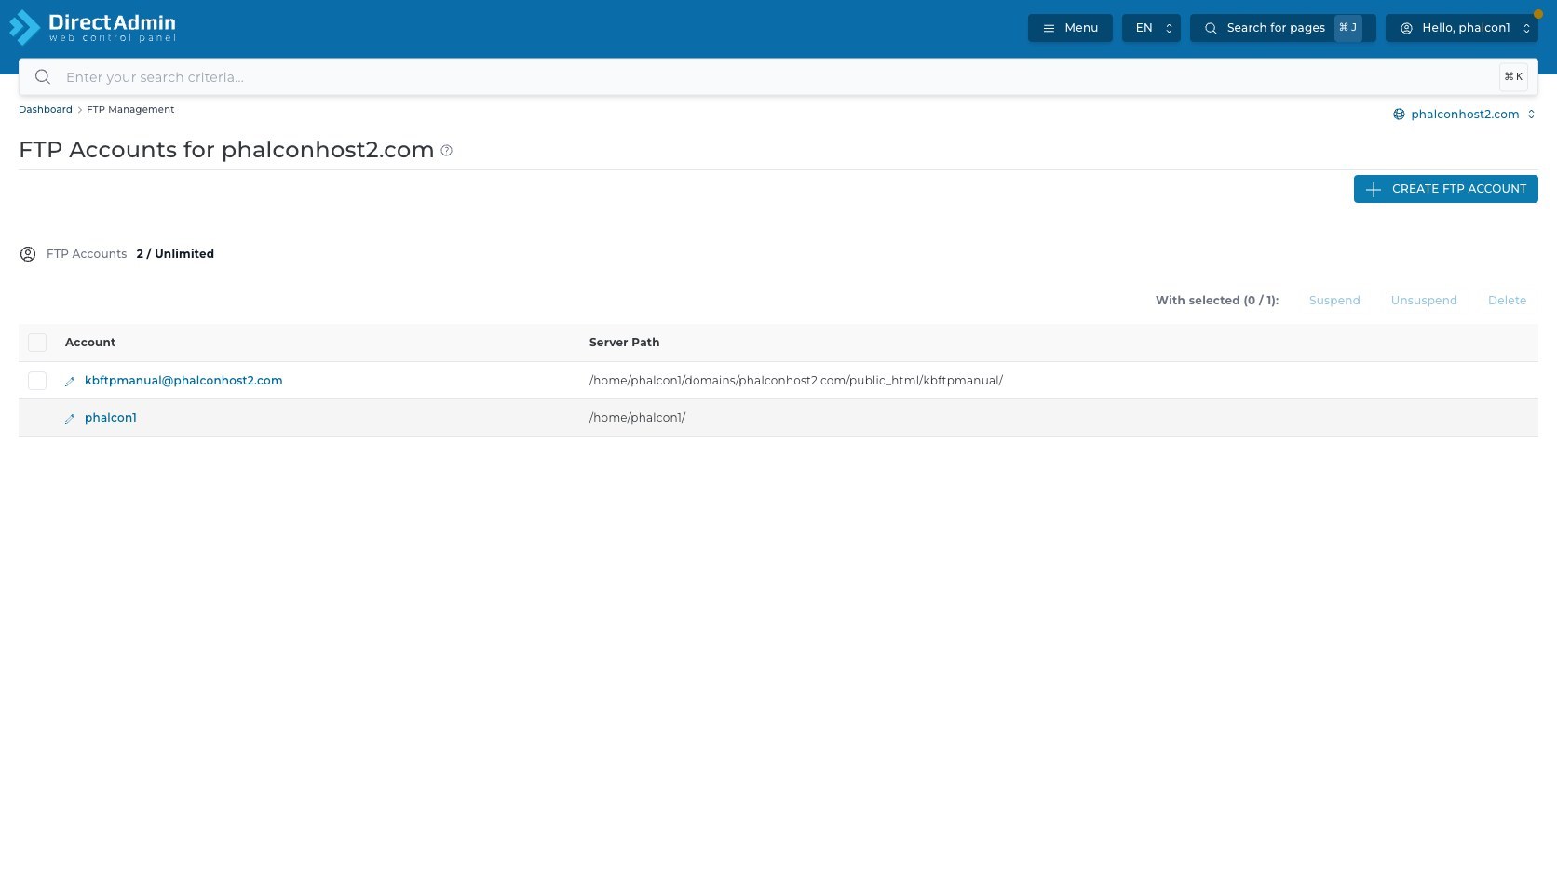This screenshot has height=876, width=1557.
Task: Open the EN language dropdown
Action: 1151,28
